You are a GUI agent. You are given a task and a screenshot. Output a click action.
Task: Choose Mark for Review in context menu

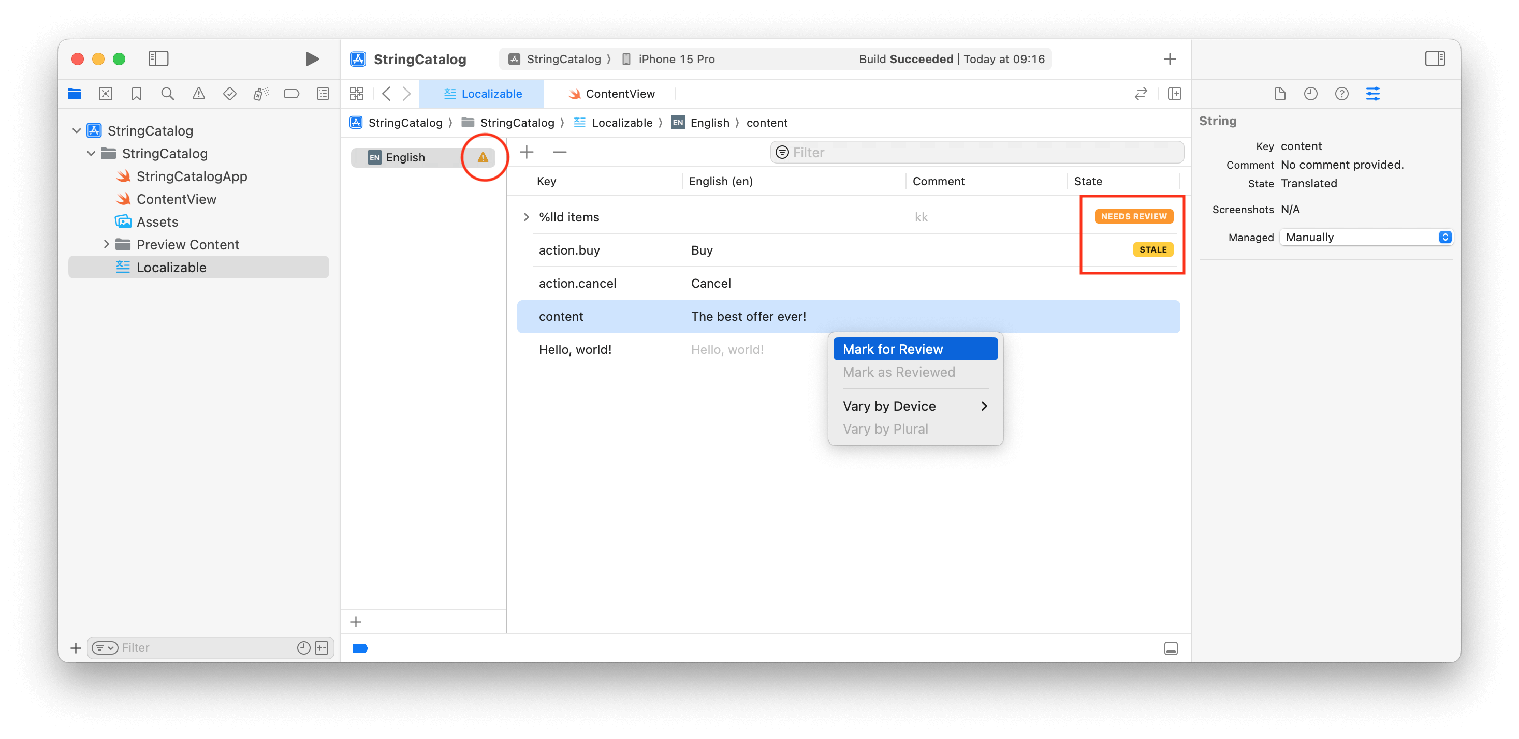click(915, 349)
